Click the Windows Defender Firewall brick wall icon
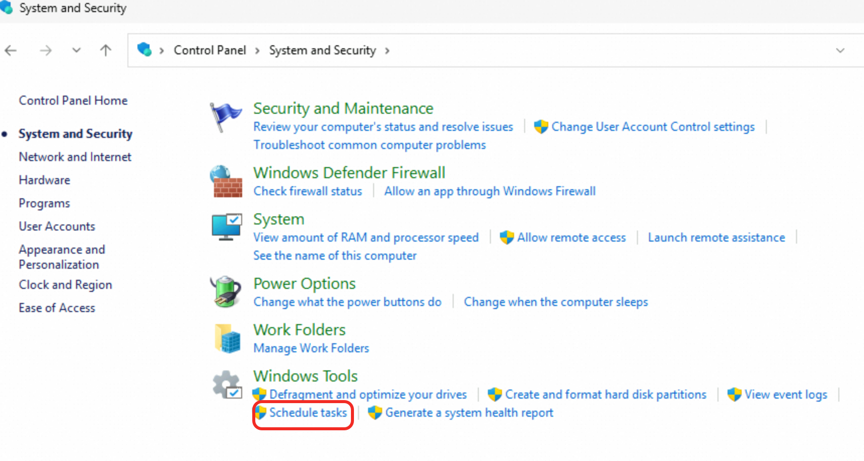Screen dimensions: 864x461 226,182
